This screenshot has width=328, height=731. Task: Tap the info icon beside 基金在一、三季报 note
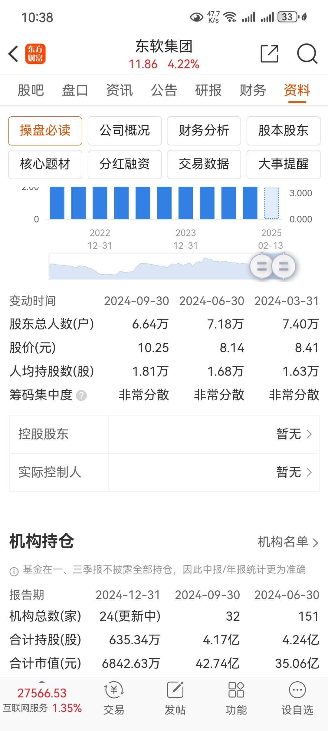coord(14,572)
